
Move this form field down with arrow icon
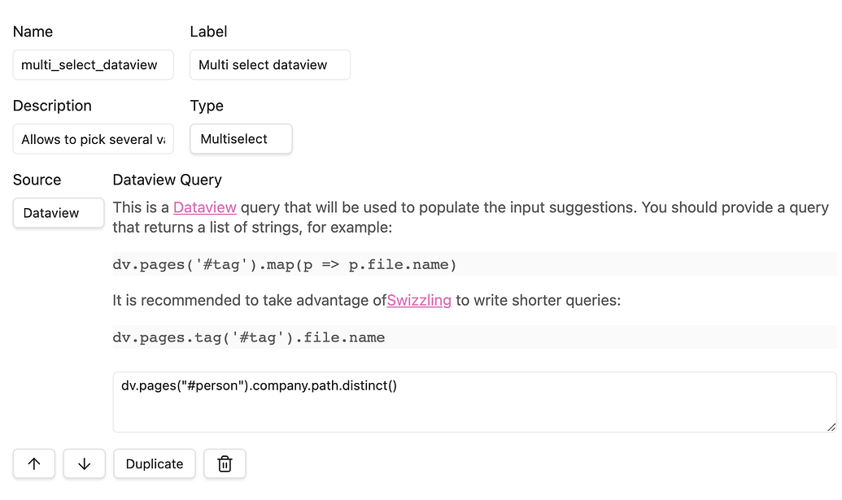tap(84, 463)
